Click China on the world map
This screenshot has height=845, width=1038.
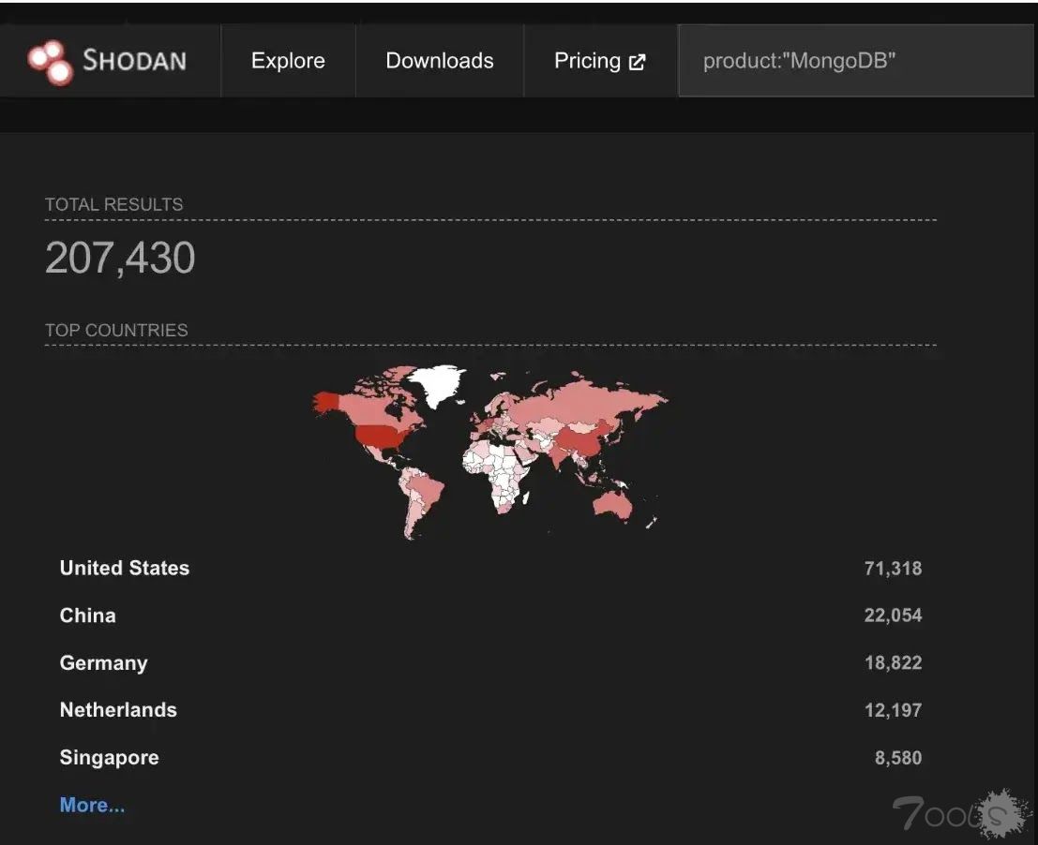click(x=577, y=438)
